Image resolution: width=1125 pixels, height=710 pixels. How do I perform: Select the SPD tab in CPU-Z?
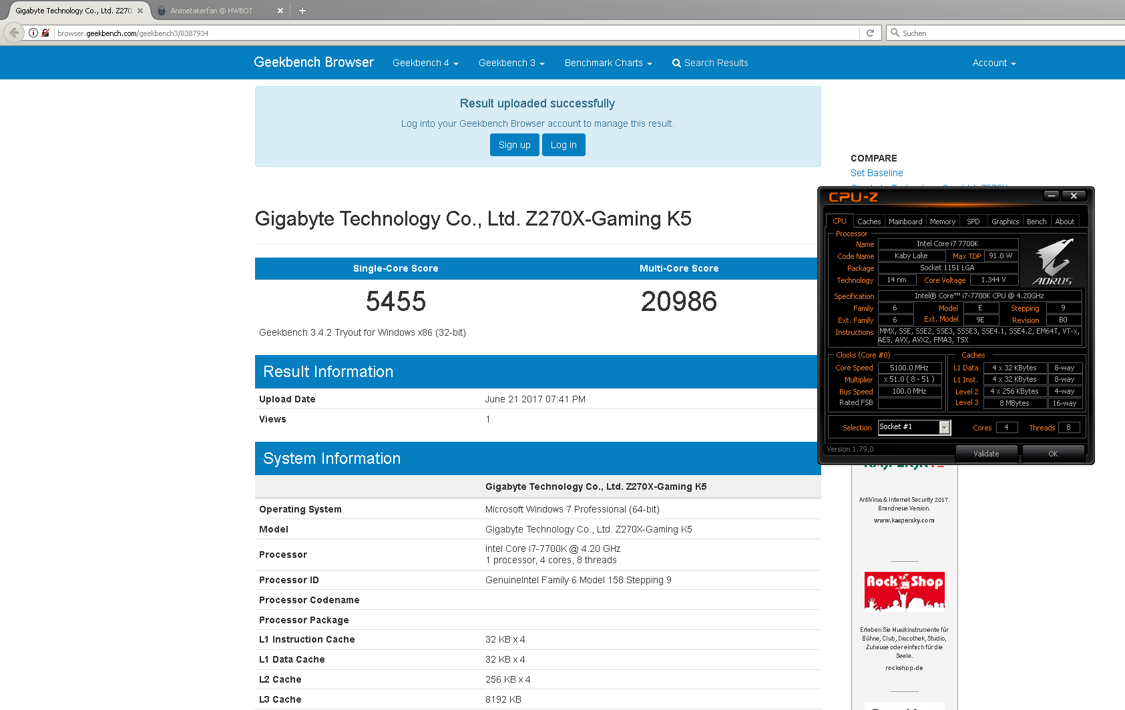pyautogui.click(x=973, y=222)
